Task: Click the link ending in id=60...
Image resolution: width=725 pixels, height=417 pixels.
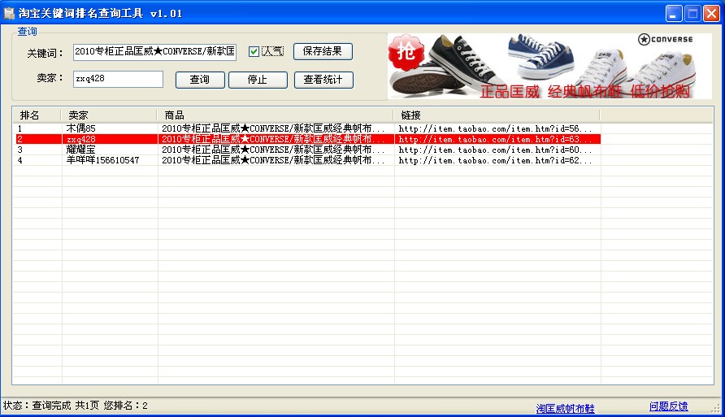Action: (495, 150)
